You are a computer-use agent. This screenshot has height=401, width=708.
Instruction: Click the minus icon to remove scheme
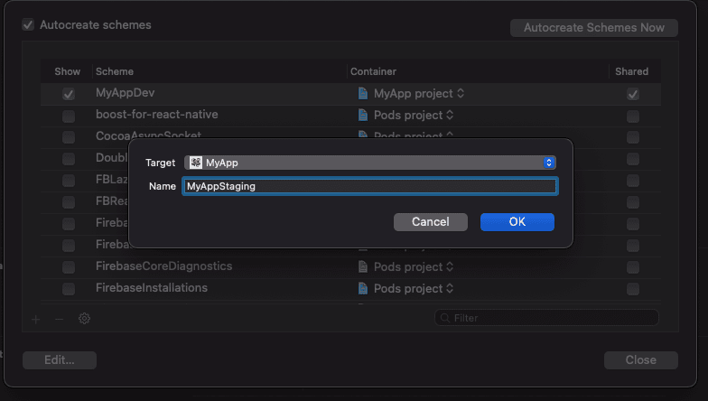point(59,319)
